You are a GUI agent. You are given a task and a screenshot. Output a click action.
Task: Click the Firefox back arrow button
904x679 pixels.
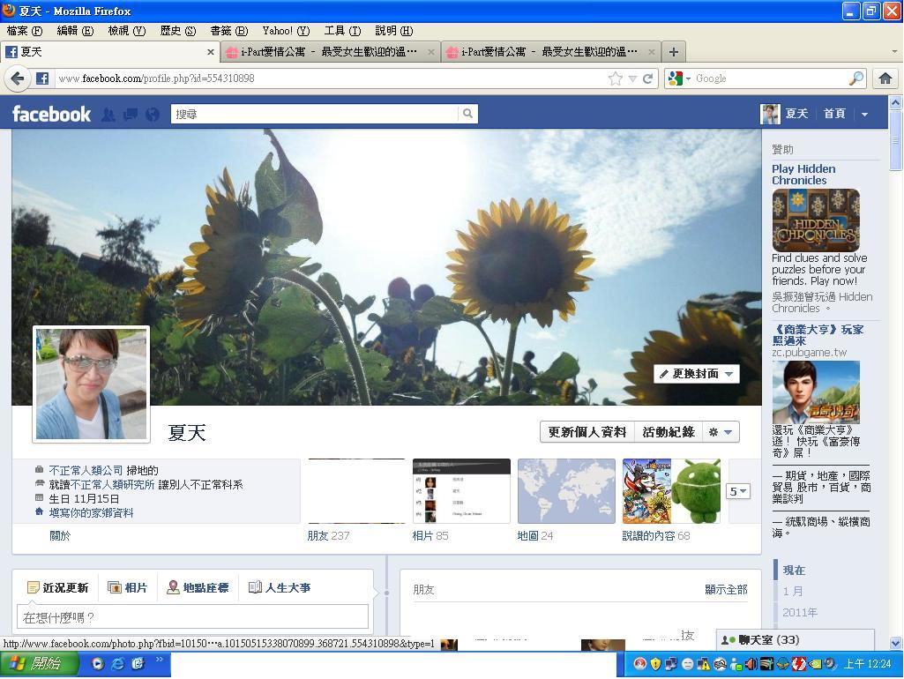pos(17,78)
